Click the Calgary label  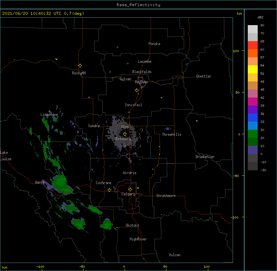pyautogui.click(x=128, y=194)
